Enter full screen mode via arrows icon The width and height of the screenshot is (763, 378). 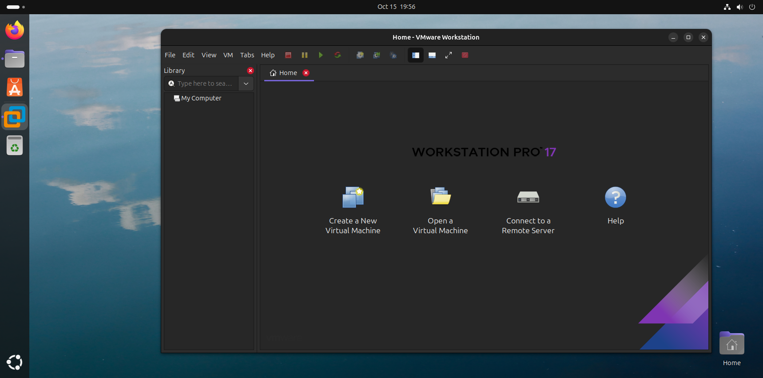(x=449, y=55)
